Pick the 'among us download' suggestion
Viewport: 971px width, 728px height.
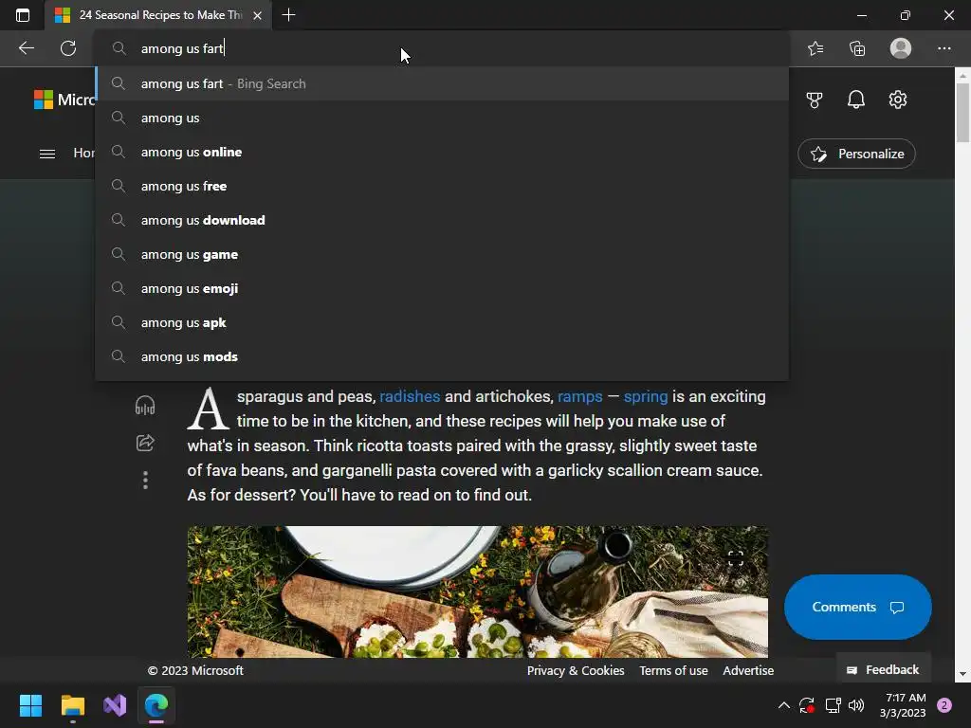442,220
